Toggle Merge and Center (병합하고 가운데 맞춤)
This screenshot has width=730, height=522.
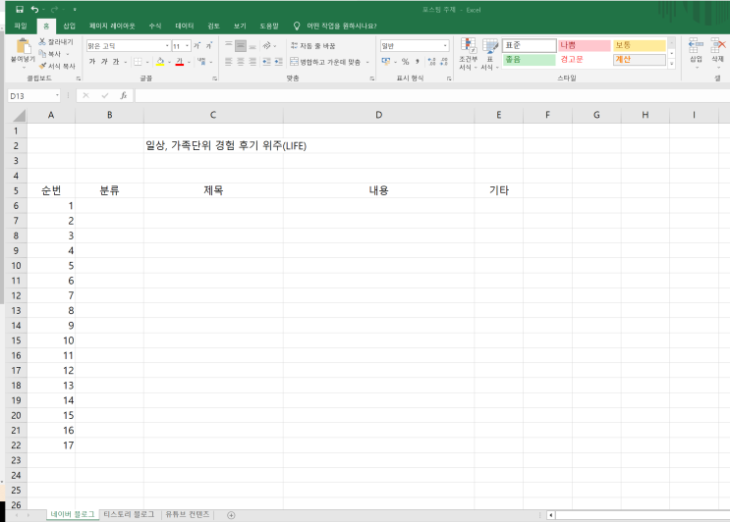click(x=325, y=62)
